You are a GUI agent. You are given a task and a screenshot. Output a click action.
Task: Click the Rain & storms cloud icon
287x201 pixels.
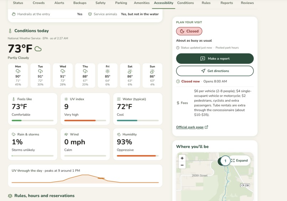click(x=14, y=134)
